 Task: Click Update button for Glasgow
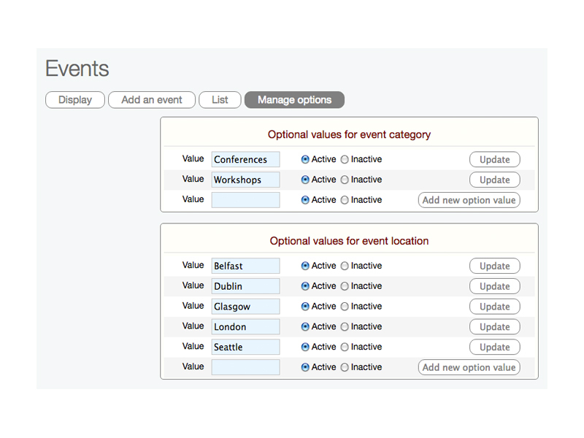[494, 307]
